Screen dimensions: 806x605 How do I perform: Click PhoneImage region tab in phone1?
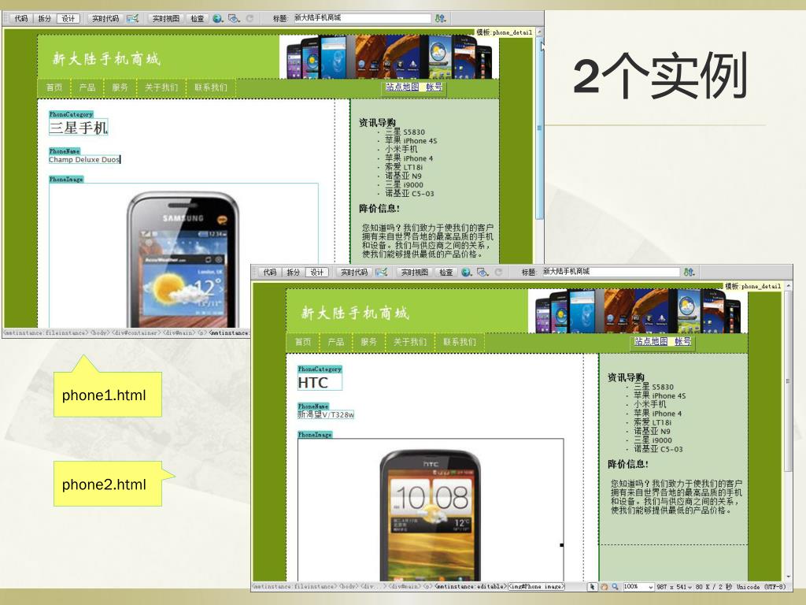coord(66,179)
